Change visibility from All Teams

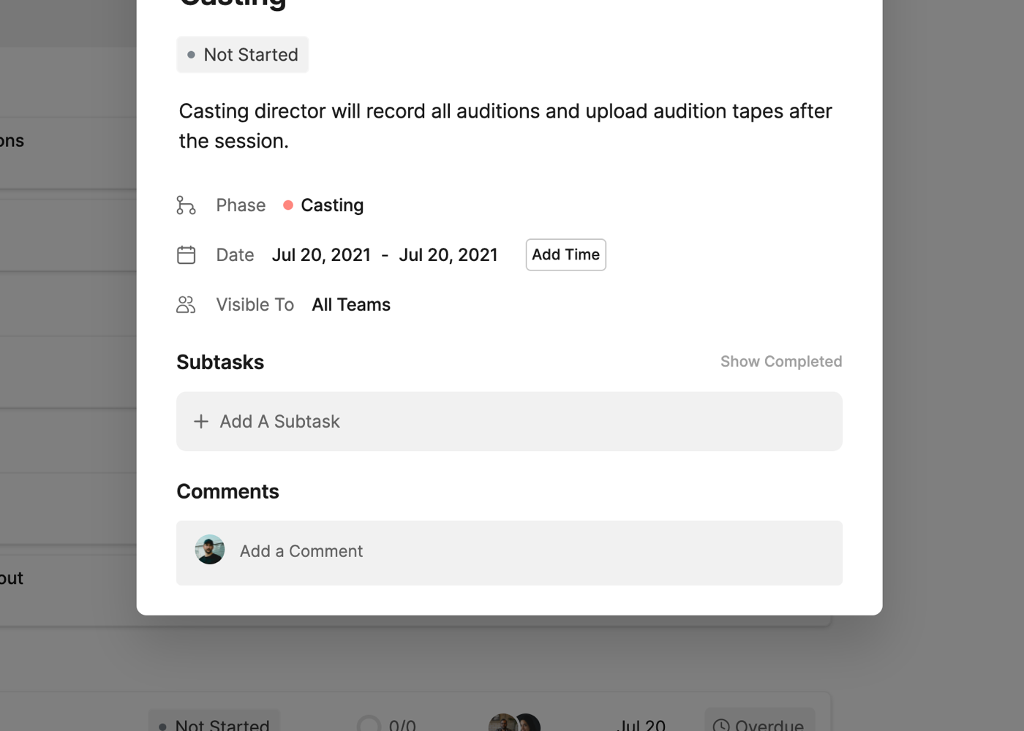(x=351, y=305)
